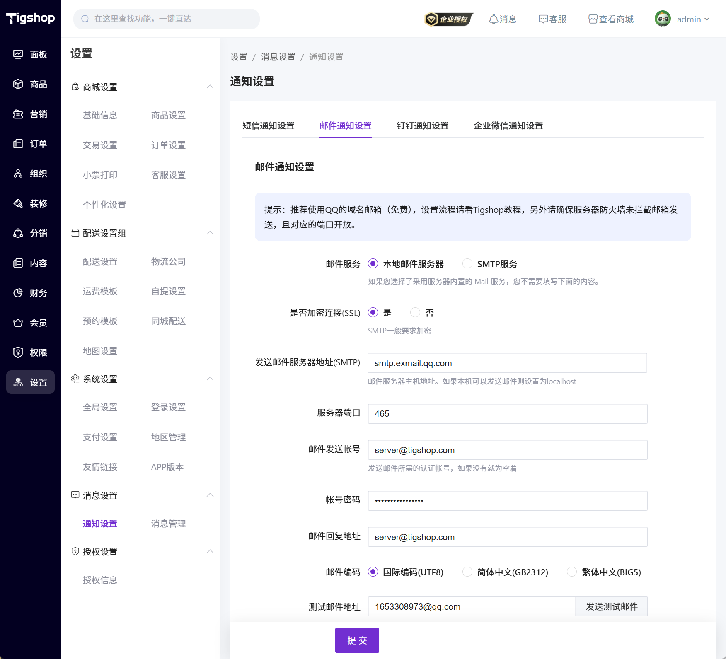Click the 查看商城 store icon
Screen dimensions: 726x659
pos(593,19)
